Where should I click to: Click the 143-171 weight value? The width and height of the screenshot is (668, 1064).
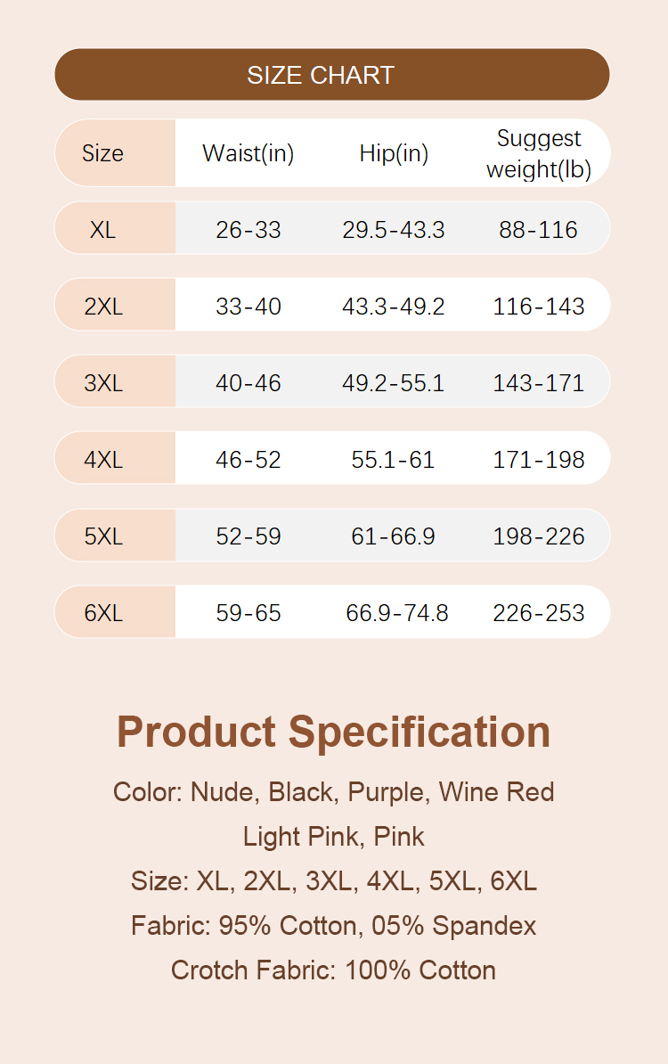pos(539,383)
